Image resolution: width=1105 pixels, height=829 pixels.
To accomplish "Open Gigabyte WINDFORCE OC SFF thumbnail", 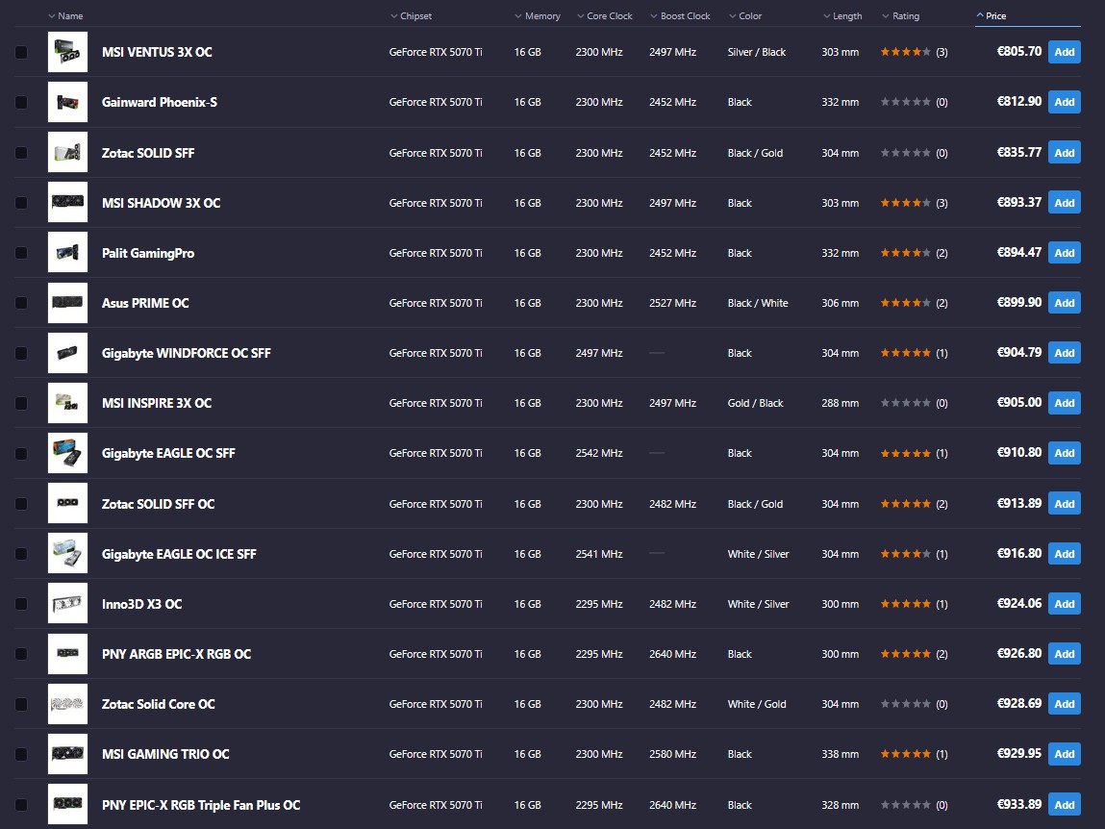I will tap(67, 352).
